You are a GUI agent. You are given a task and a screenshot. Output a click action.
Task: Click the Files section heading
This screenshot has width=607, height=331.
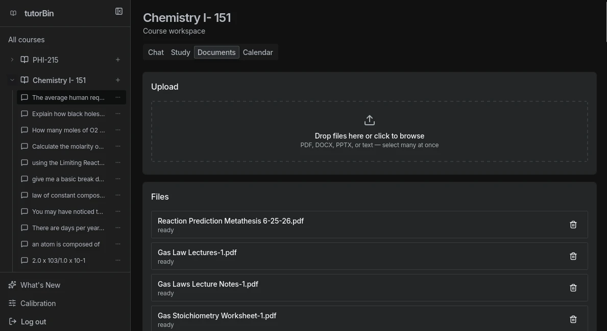tap(160, 197)
